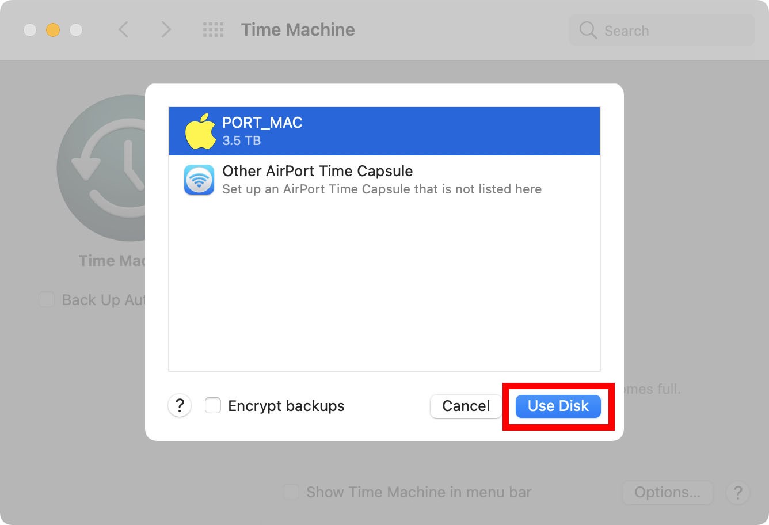Click the AirPort Time Capsule Wi-Fi icon
Screen dimensions: 769x525
click(199, 180)
